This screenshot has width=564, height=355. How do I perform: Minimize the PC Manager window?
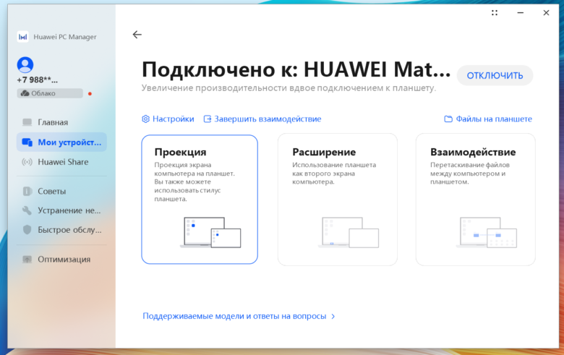coord(521,12)
